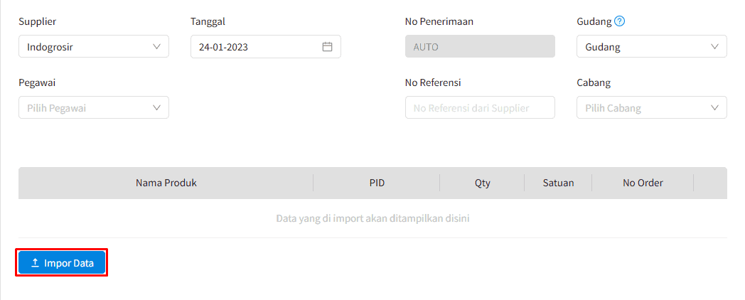Viewport: 745px width, 300px height.
Task: Open the calendar icon in Tanggal field
Action: coord(327,47)
